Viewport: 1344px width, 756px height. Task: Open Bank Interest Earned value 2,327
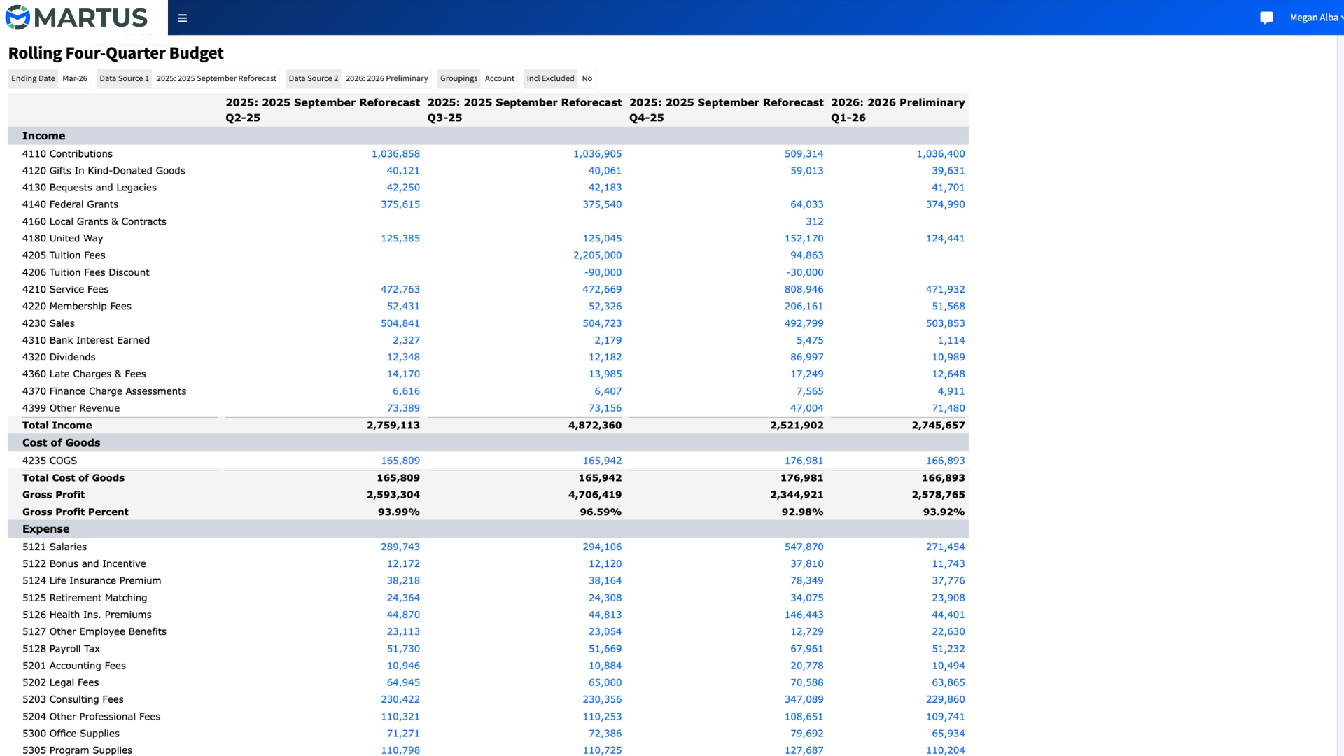(x=406, y=340)
